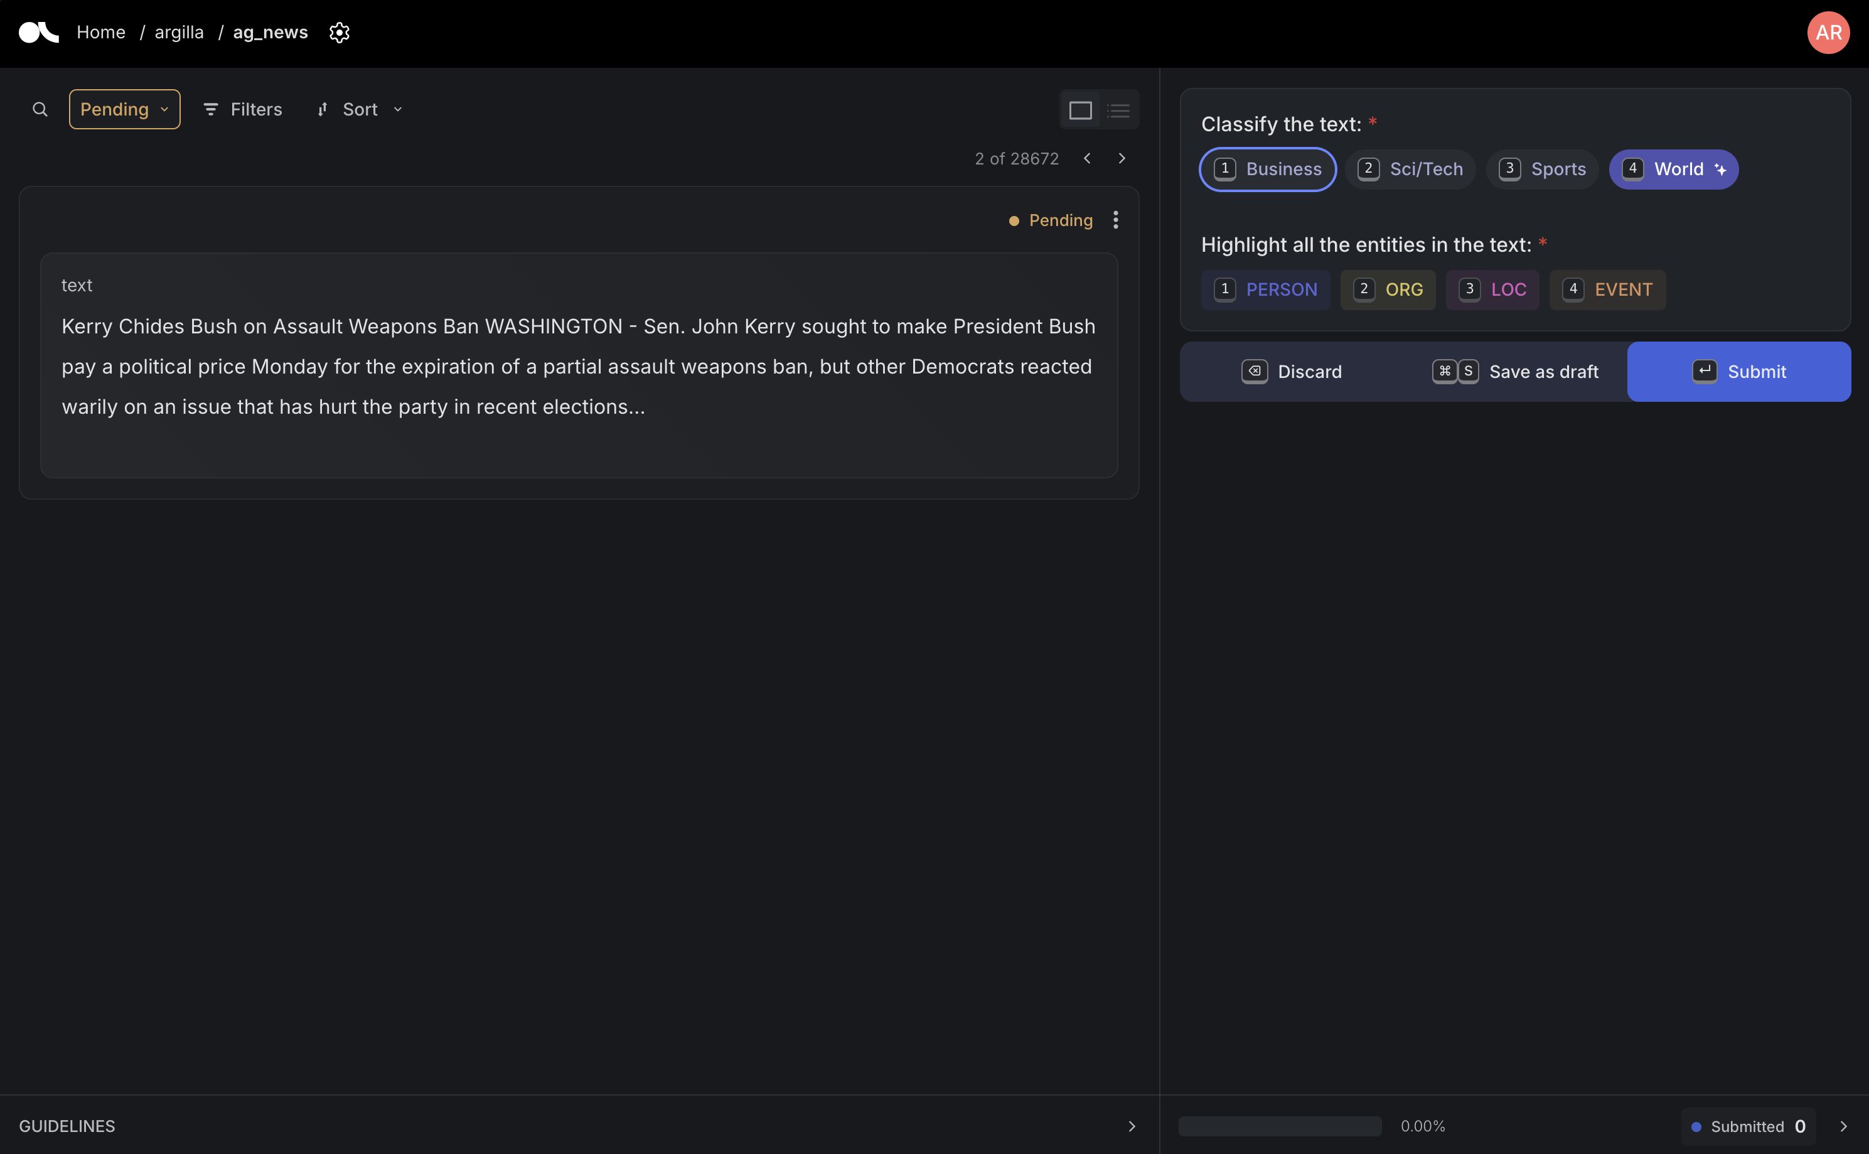Switch to bulk list view icon

pos(1118,110)
